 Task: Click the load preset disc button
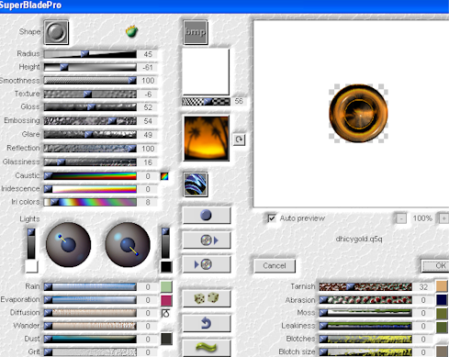pos(207,240)
